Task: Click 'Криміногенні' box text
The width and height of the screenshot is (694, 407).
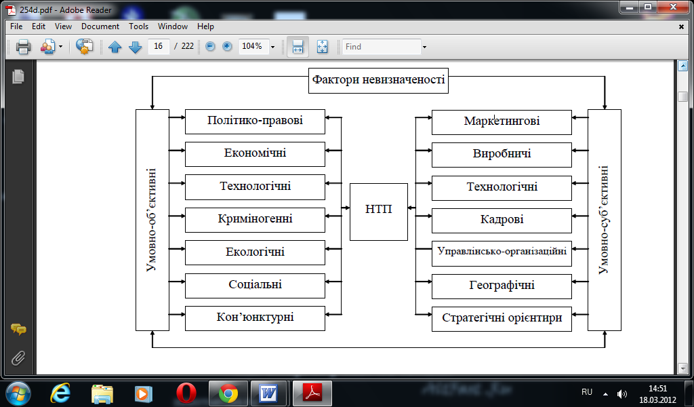Action: click(255, 218)
